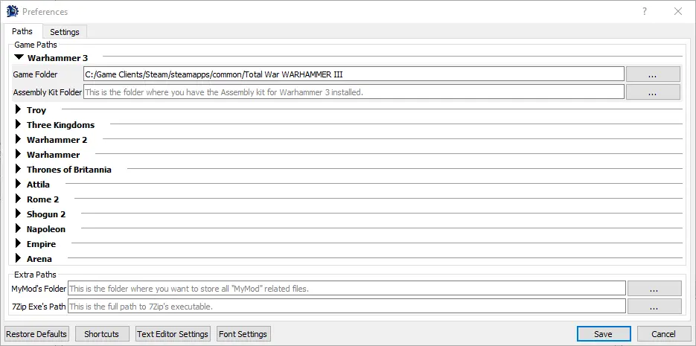Click the 7Zip Exe's Path field
This screenshot has height=346, width=696.
click(347, 306)
